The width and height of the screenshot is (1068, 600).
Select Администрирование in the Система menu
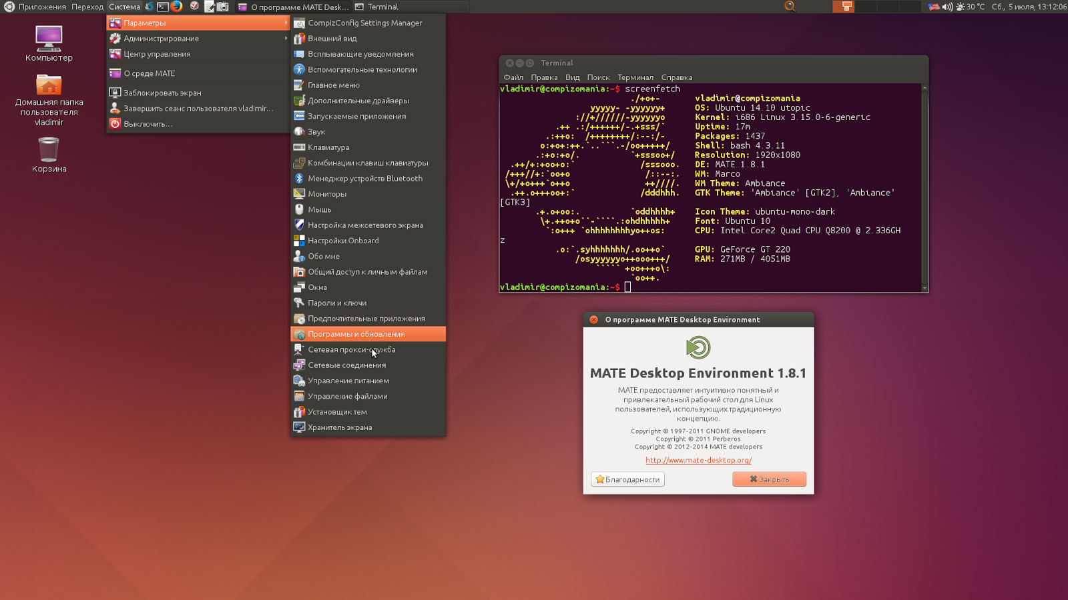[160, 38]
